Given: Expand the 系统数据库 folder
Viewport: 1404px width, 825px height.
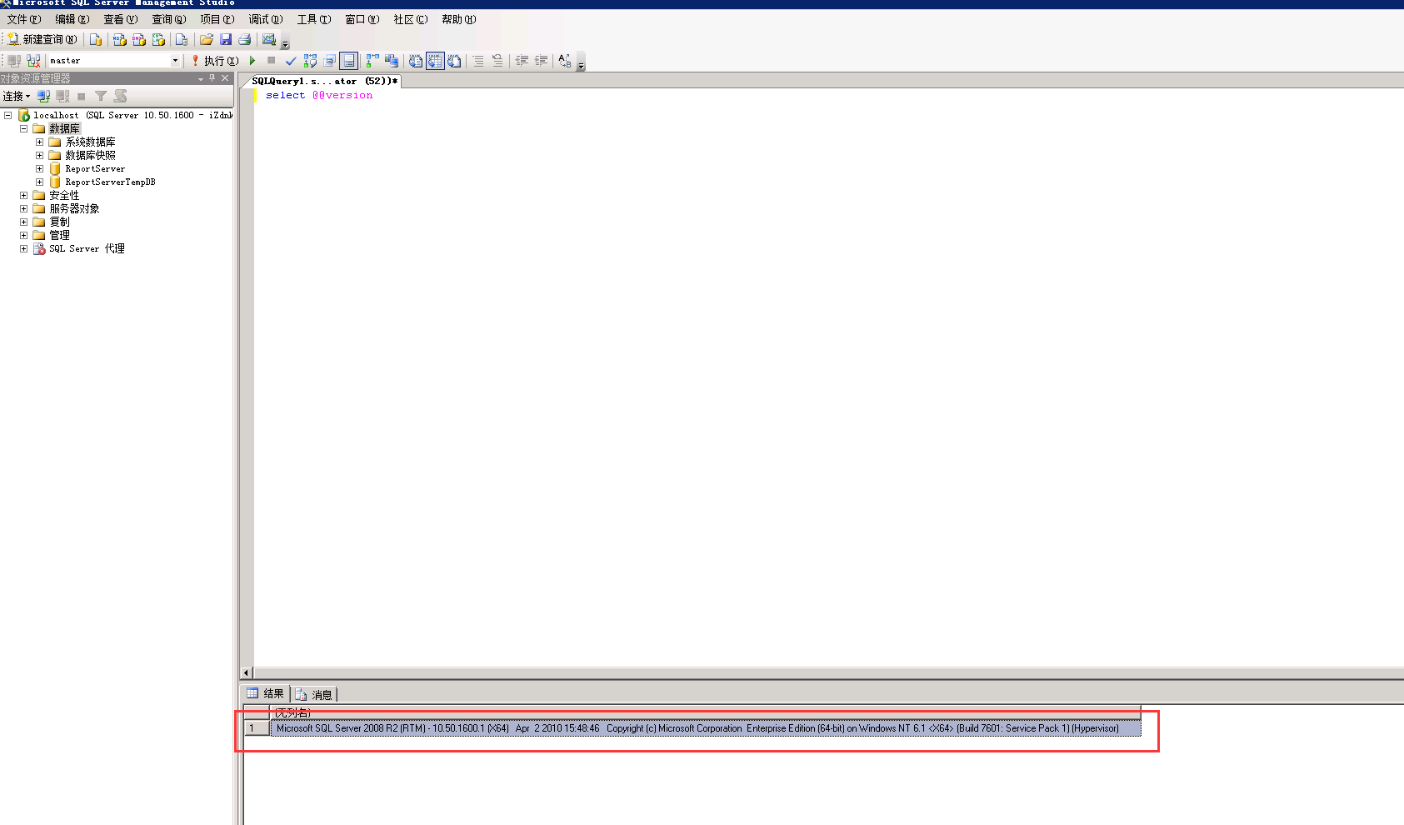Looking at the screenshot, I should [x=39, y=142].
